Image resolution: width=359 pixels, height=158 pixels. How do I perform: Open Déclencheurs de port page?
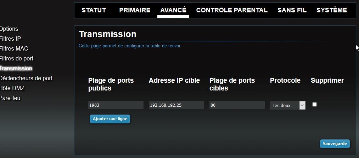point(26,78)
